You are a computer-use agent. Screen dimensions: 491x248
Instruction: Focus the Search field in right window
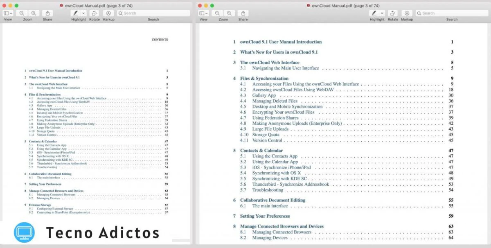click(x=452, y=13)
